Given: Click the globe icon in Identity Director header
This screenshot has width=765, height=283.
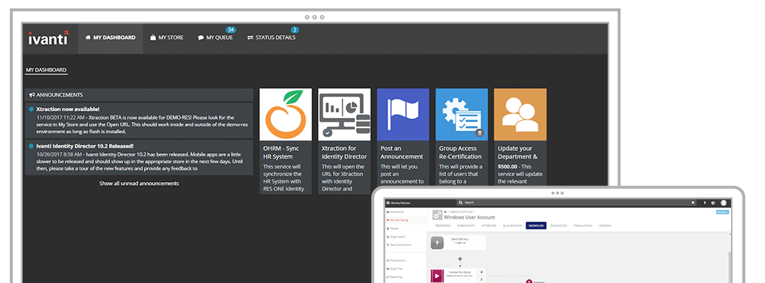Looking at the screenshot, I should click(713, 202).
